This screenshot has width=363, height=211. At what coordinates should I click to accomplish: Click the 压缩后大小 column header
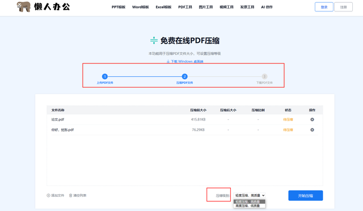point(228,110)
